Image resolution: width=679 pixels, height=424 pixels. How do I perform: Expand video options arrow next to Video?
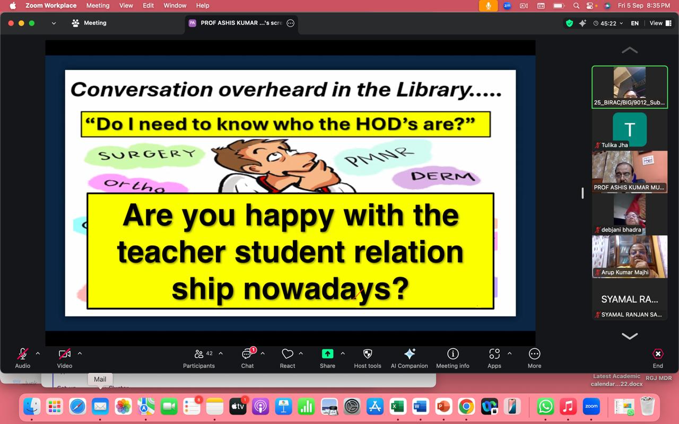(x=80, y=354)
